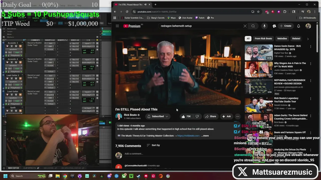Open a new Chrome tab

pos(155,4)
